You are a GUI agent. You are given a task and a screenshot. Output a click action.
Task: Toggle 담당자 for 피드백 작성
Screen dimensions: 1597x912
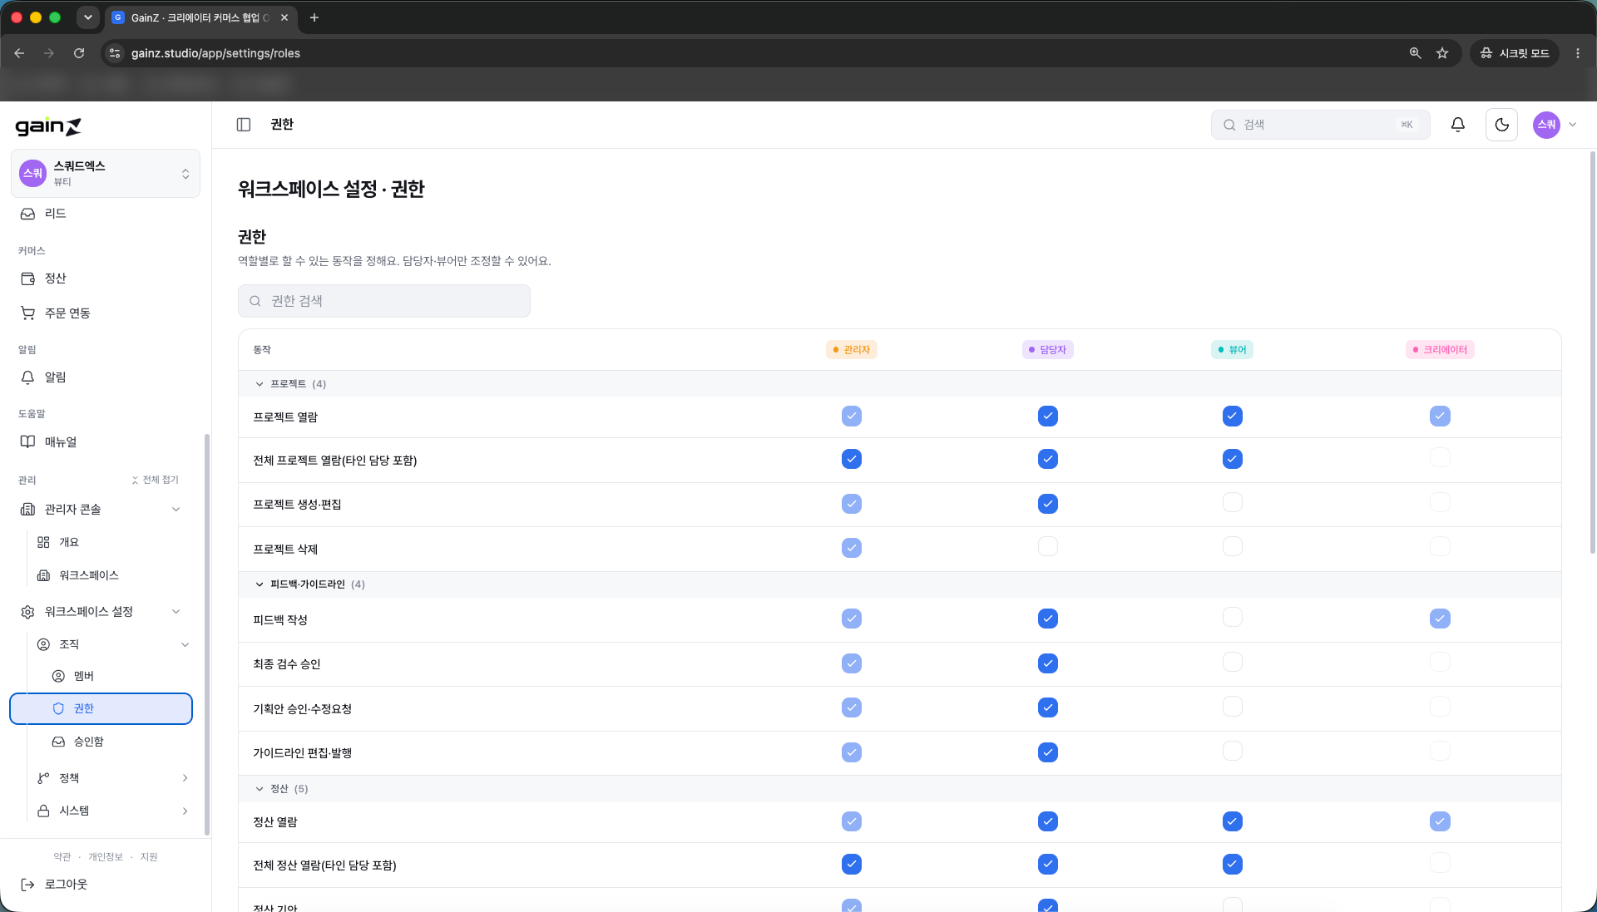[x=1048, y=619]
